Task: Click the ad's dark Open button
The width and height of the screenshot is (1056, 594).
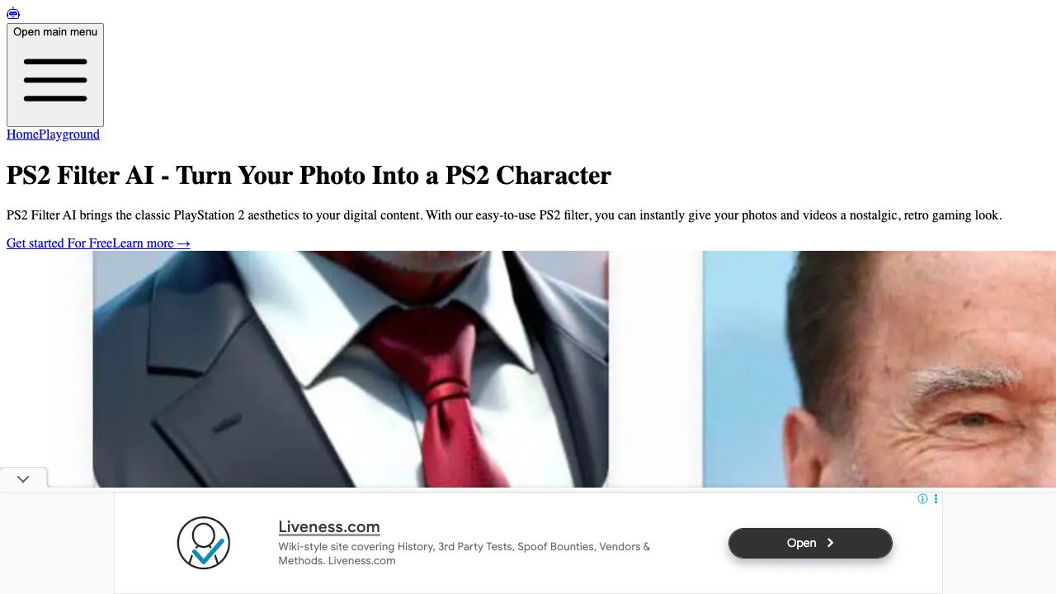Action: [810, 543]
